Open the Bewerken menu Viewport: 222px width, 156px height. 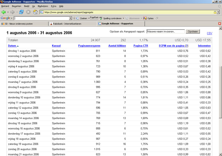pyautogui.click(x=16, y=6)
